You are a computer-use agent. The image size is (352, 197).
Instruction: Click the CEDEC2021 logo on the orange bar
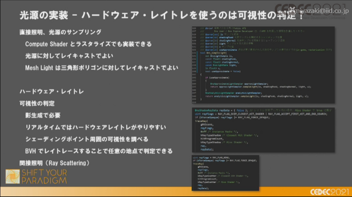coord(330,192)
